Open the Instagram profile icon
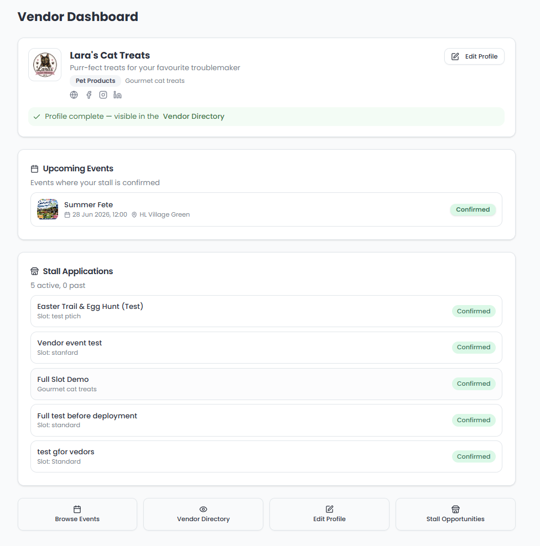This screenshot has height=546, width=540. (103, 95)
